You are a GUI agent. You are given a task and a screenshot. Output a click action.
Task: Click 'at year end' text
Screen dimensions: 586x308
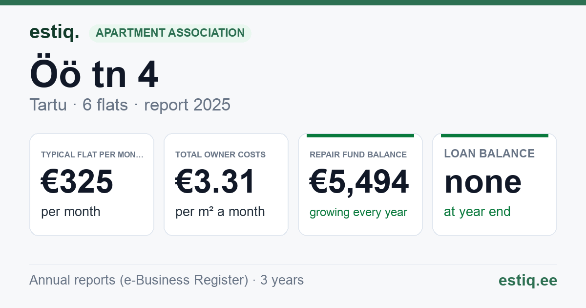coord(477,212)
